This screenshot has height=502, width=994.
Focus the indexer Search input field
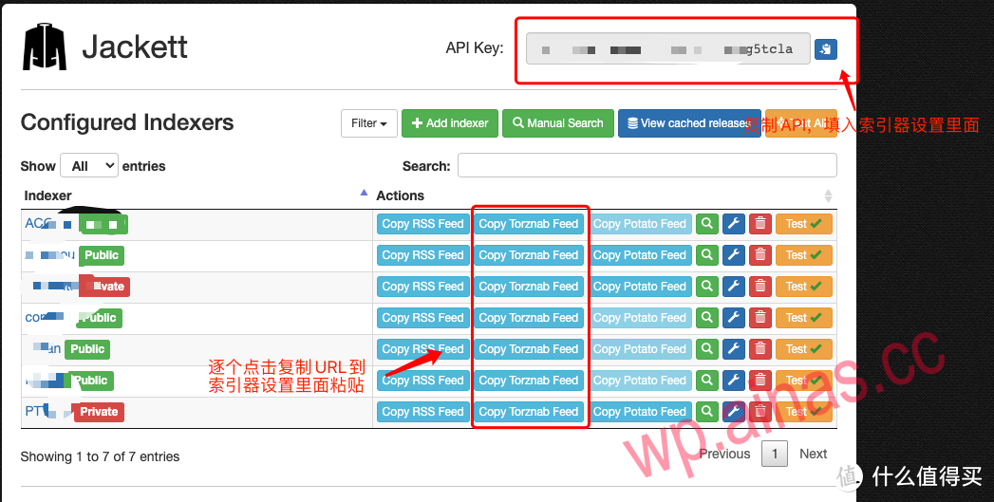647,165
